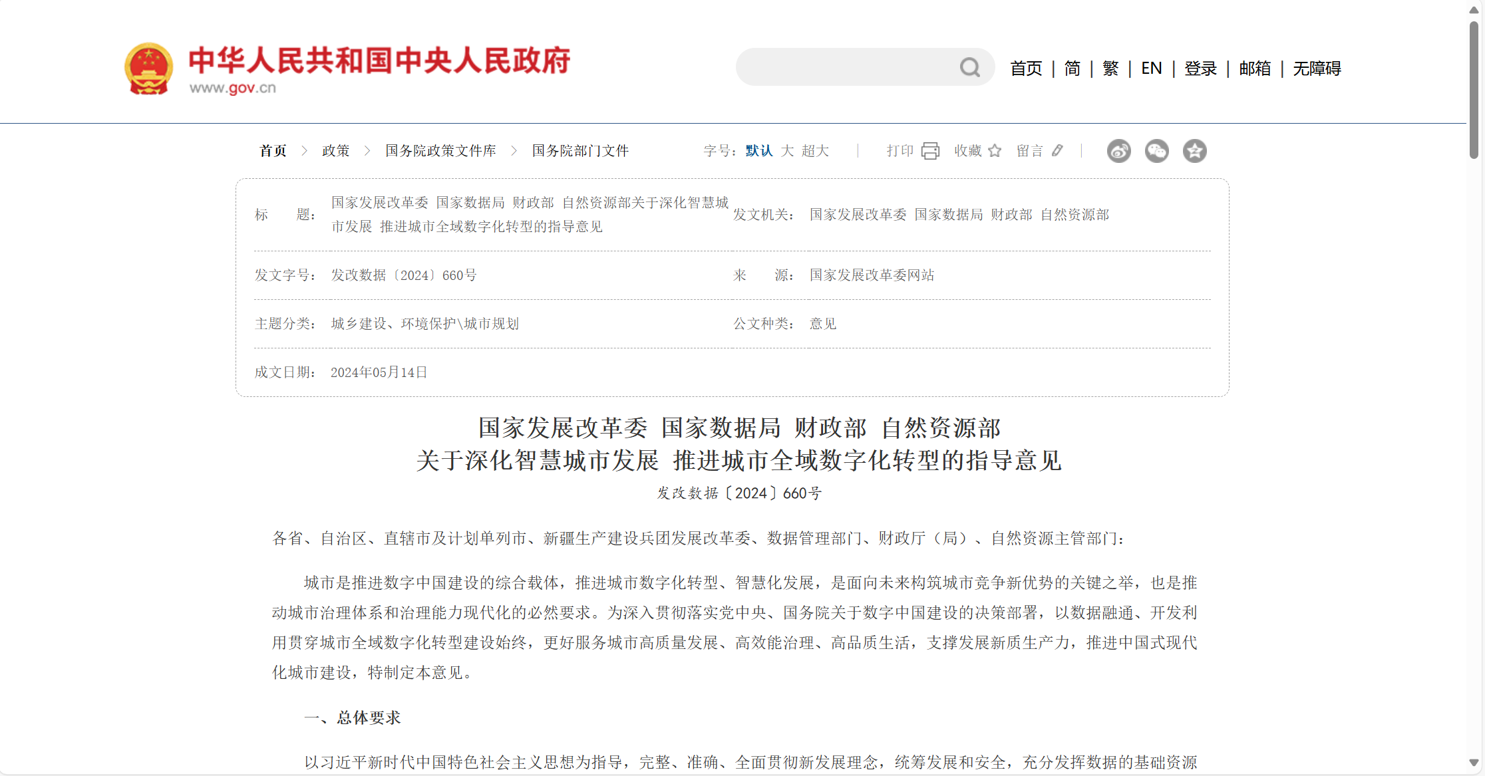Screen dimensions: 1485x776
Task: Set font size to 默认
Action: coord(759,151)
